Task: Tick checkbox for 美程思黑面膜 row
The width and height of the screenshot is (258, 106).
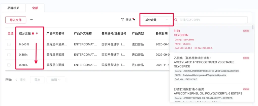Action: pyautogui.click(x=9, y=54)
